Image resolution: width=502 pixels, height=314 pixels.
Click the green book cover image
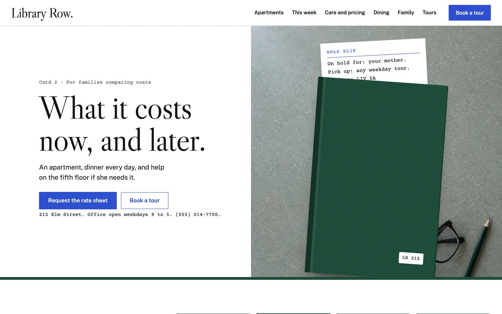pyautogui.click(x=376, y=178)
